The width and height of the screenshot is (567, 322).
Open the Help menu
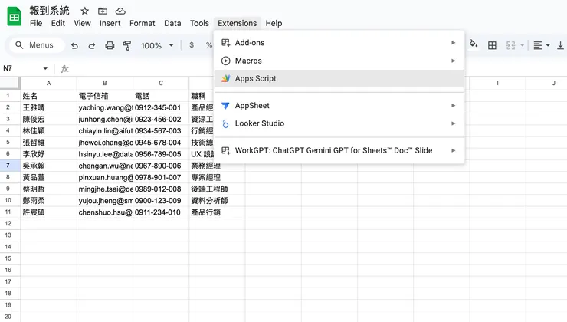274,24
